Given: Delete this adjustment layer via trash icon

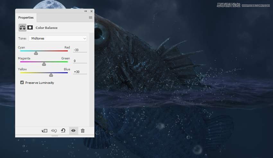Looking at the screenshot, I should tap(83, 131).
